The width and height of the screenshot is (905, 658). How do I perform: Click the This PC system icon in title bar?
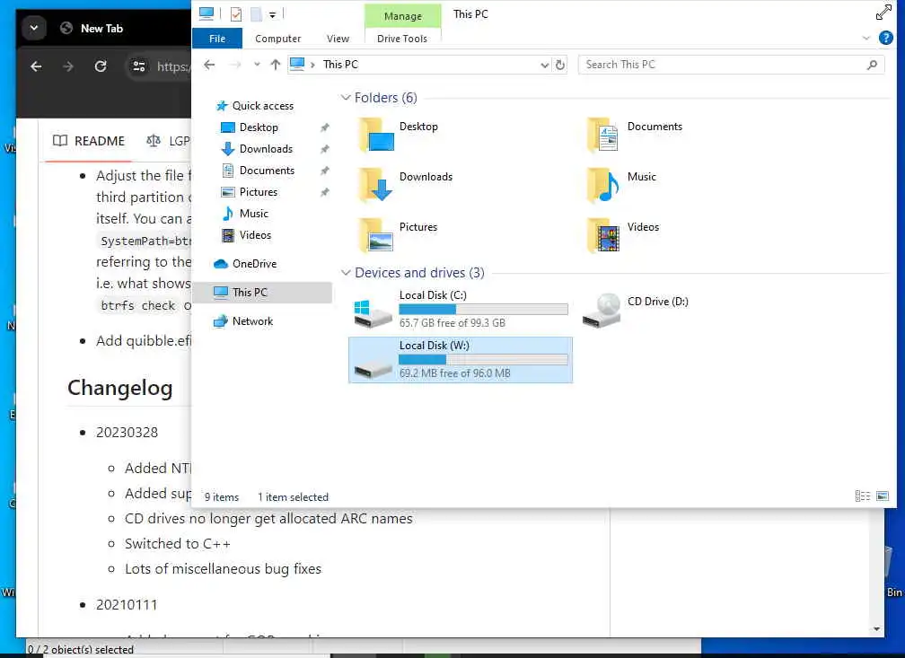coord(206,13)
